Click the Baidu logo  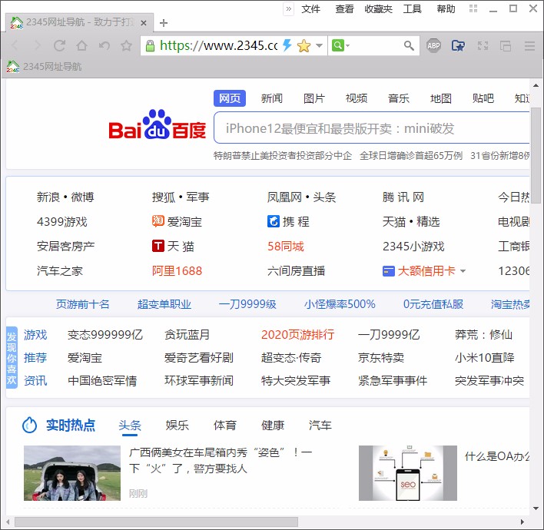[158, 124]
